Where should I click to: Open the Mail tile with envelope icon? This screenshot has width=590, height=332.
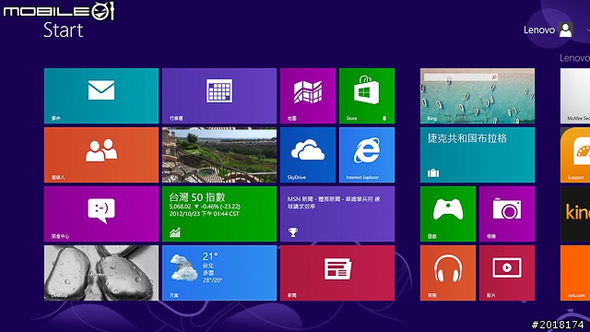point(101,96)
